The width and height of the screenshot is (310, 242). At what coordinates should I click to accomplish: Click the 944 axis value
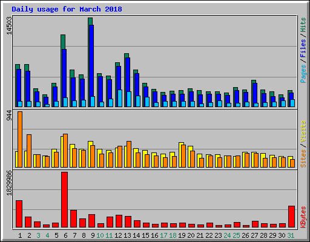click(9, 116)
